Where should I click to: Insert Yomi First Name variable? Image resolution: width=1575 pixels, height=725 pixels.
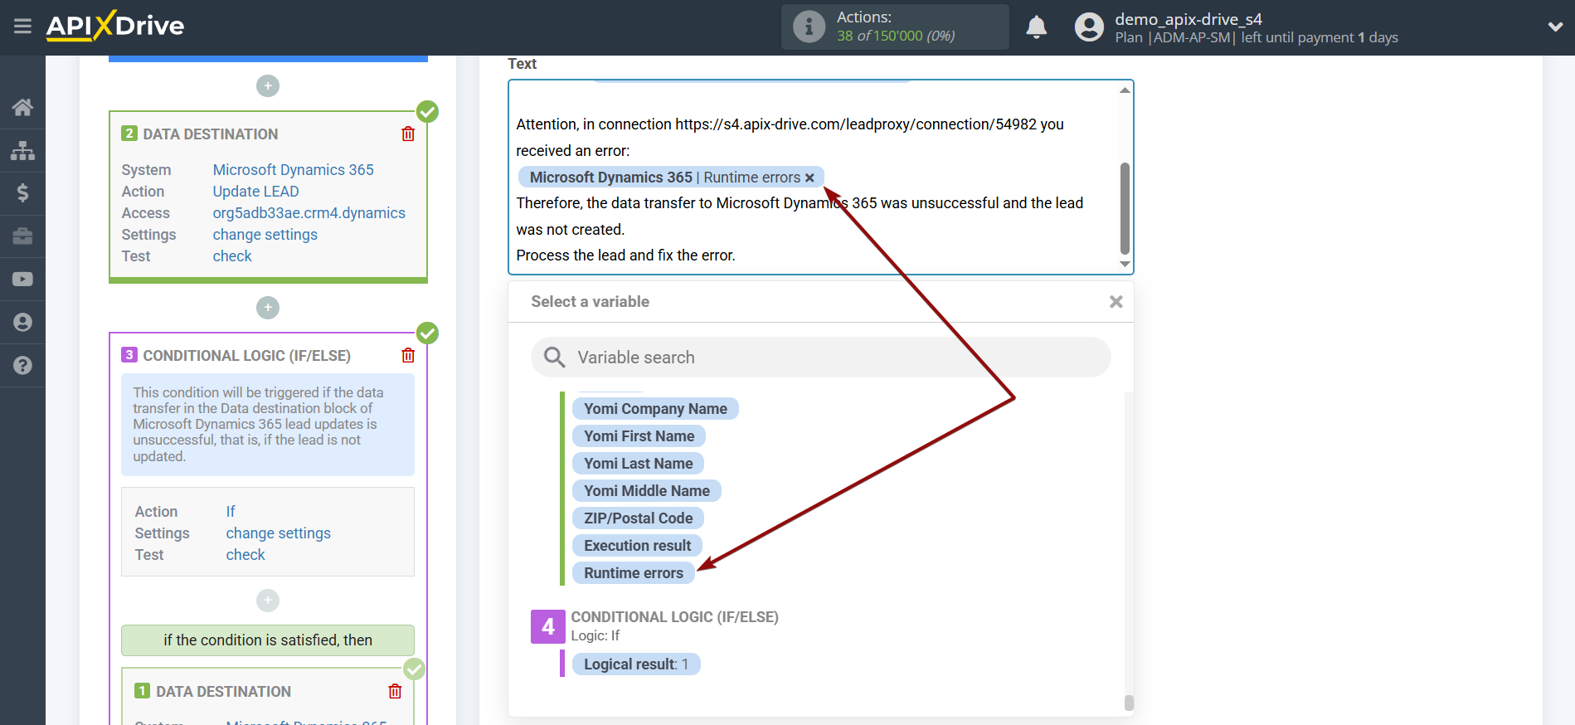coord(639,436)
